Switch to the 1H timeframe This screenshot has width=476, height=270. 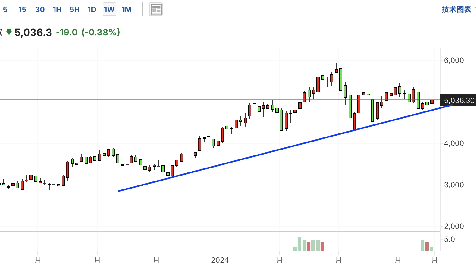(57, 10)
